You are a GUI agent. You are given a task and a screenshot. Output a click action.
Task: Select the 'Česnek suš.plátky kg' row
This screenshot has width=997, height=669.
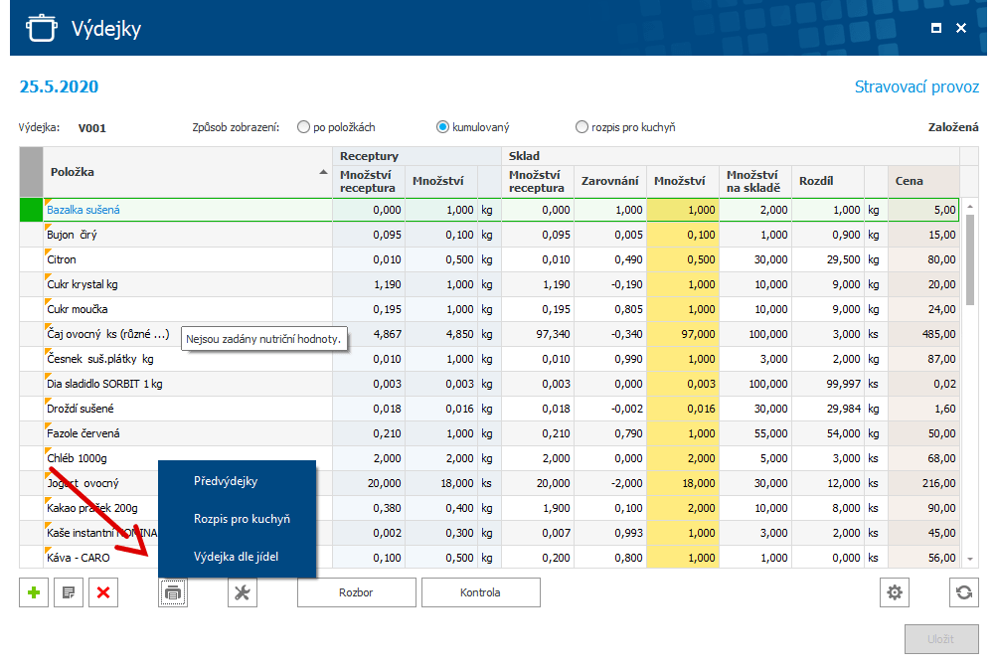(490, 359)
